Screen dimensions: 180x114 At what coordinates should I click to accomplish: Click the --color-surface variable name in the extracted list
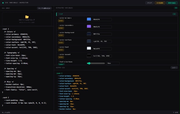tap(65, 40)
